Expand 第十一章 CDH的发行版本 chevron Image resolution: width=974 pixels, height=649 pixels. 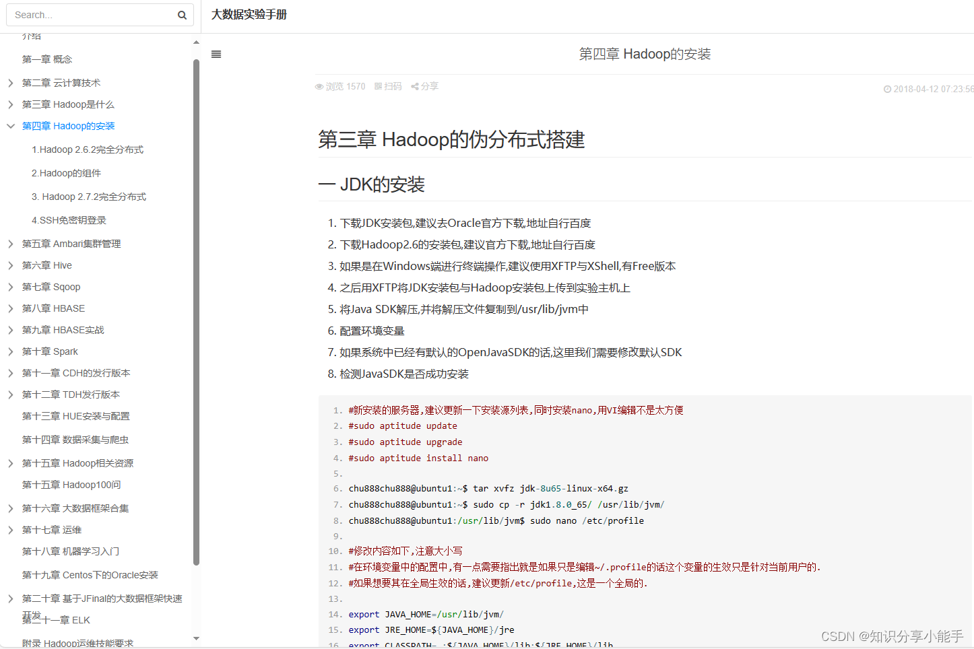pos(11,373)
